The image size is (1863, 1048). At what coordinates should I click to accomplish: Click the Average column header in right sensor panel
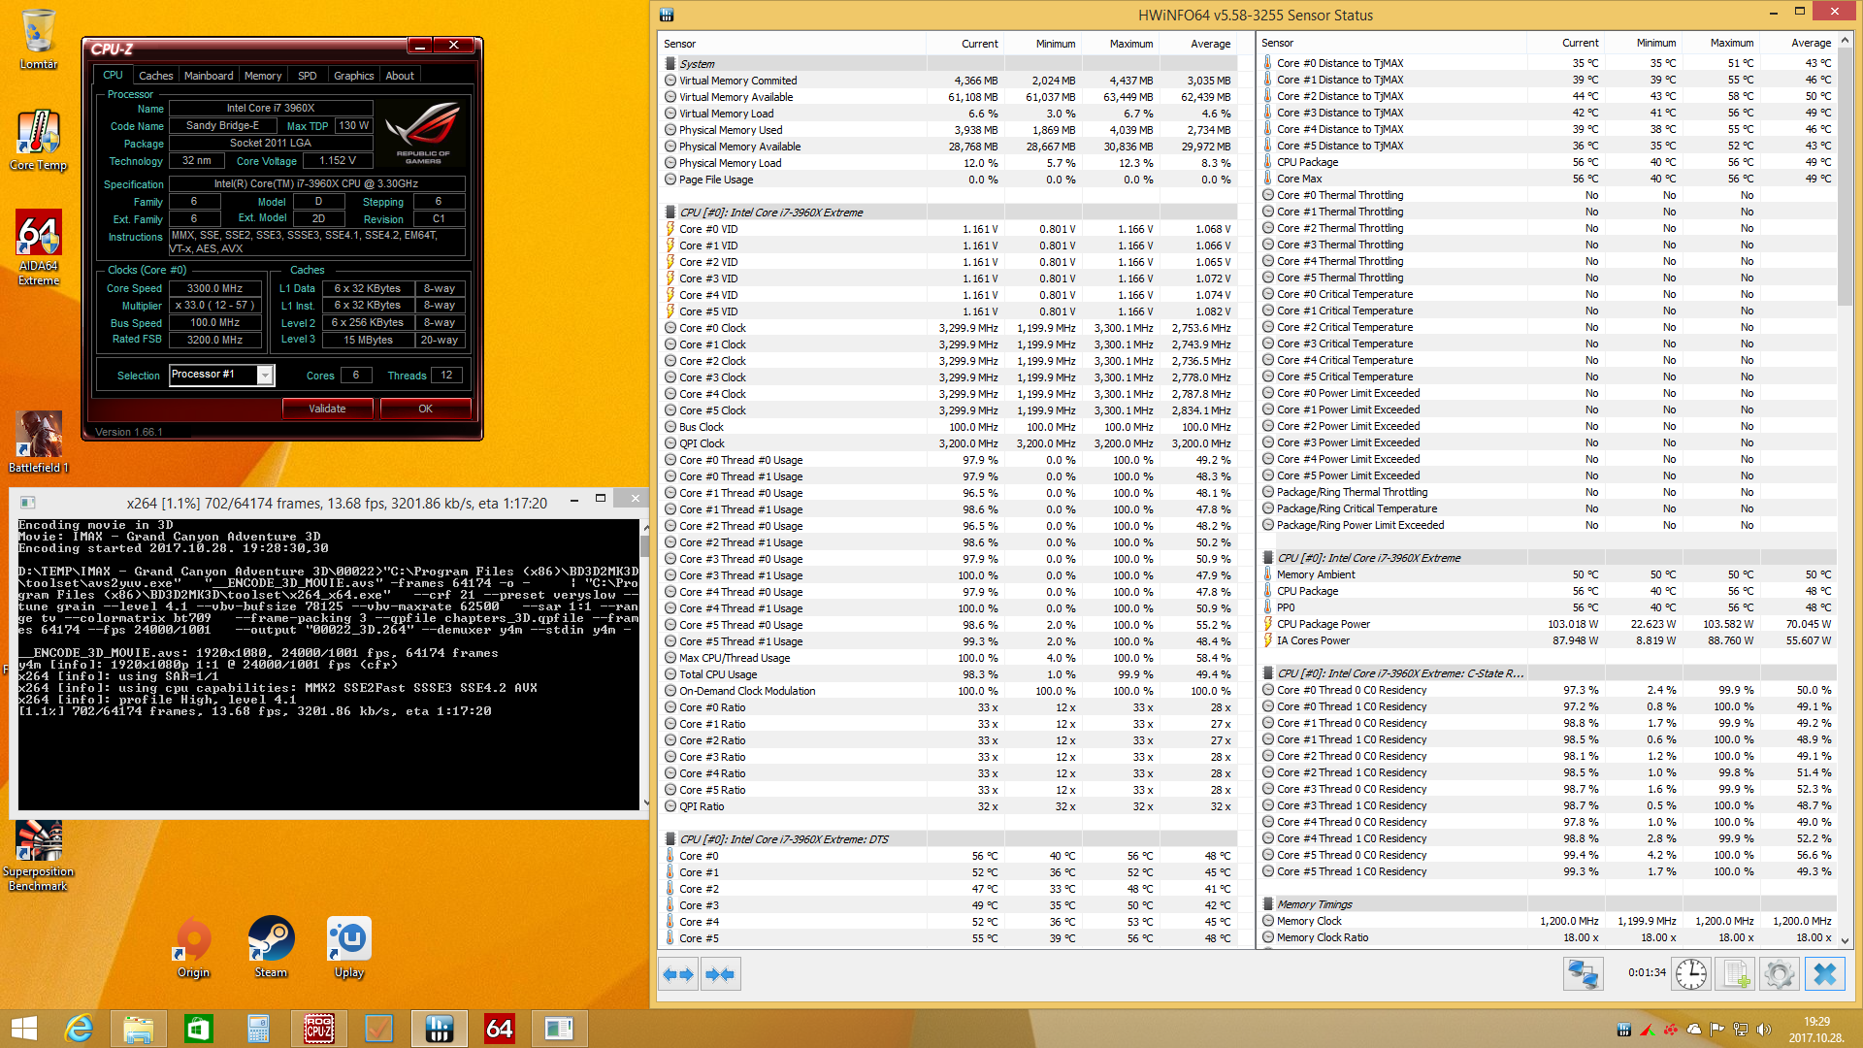[x=1798, y=44]
